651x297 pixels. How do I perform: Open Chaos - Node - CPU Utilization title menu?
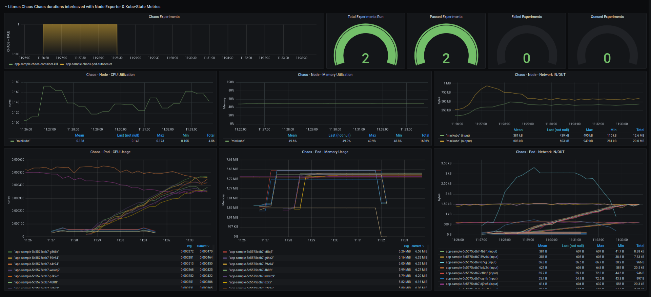tap(110, 75)
